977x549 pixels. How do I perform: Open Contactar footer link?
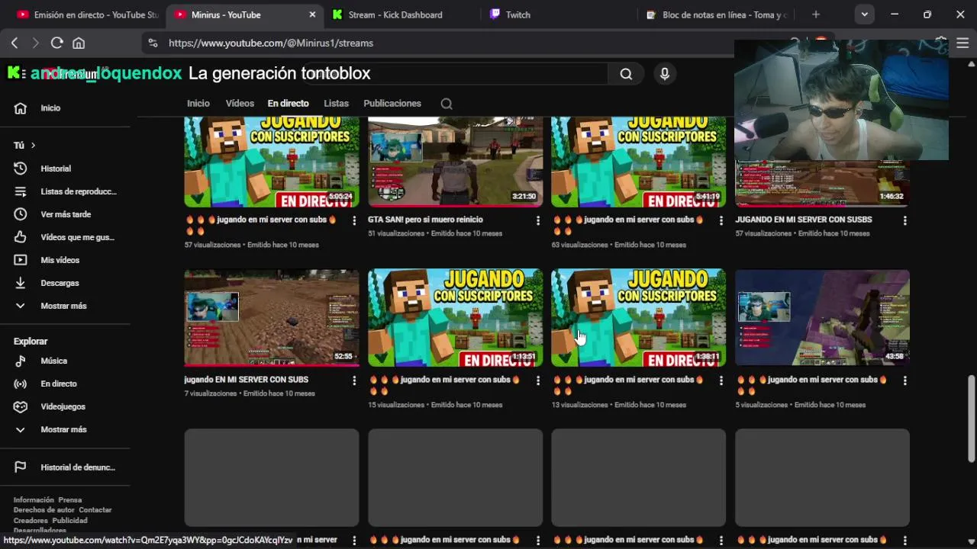tap(95, 510)
